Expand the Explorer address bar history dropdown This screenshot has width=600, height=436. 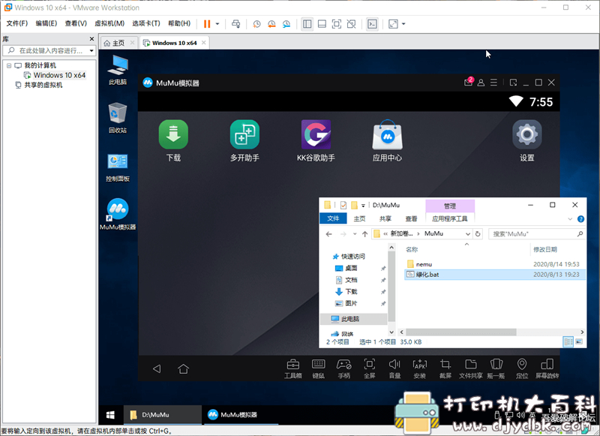click(467, 234)
